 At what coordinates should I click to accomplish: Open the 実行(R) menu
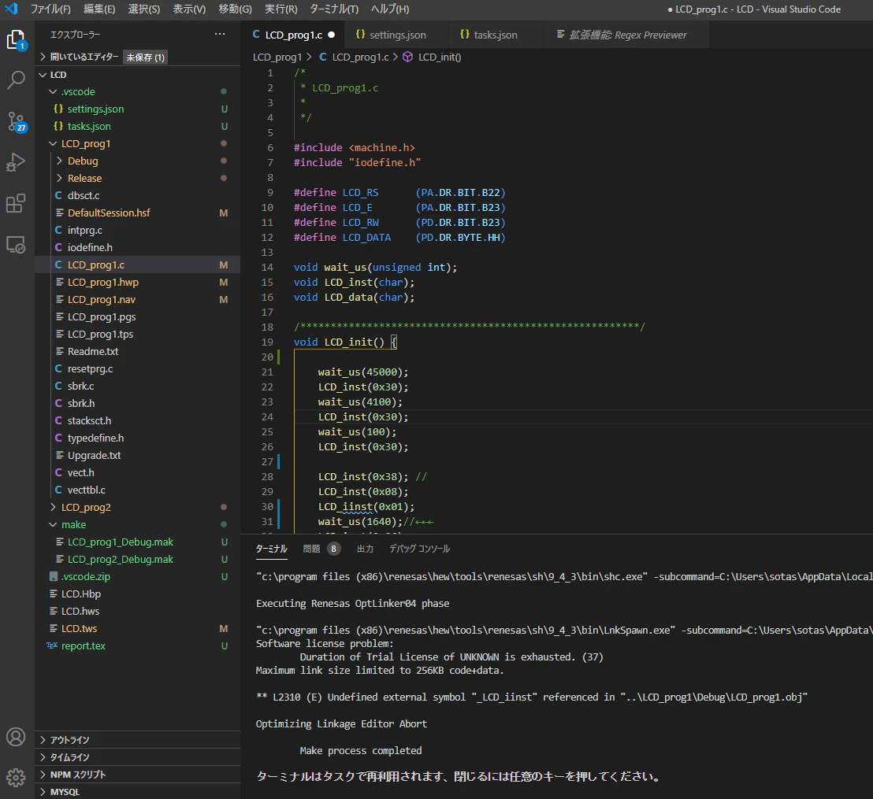click(280, 9)
